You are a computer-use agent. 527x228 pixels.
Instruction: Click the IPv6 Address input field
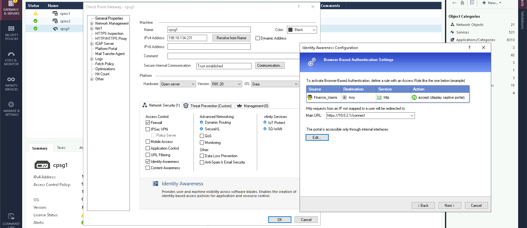point(209,47)
